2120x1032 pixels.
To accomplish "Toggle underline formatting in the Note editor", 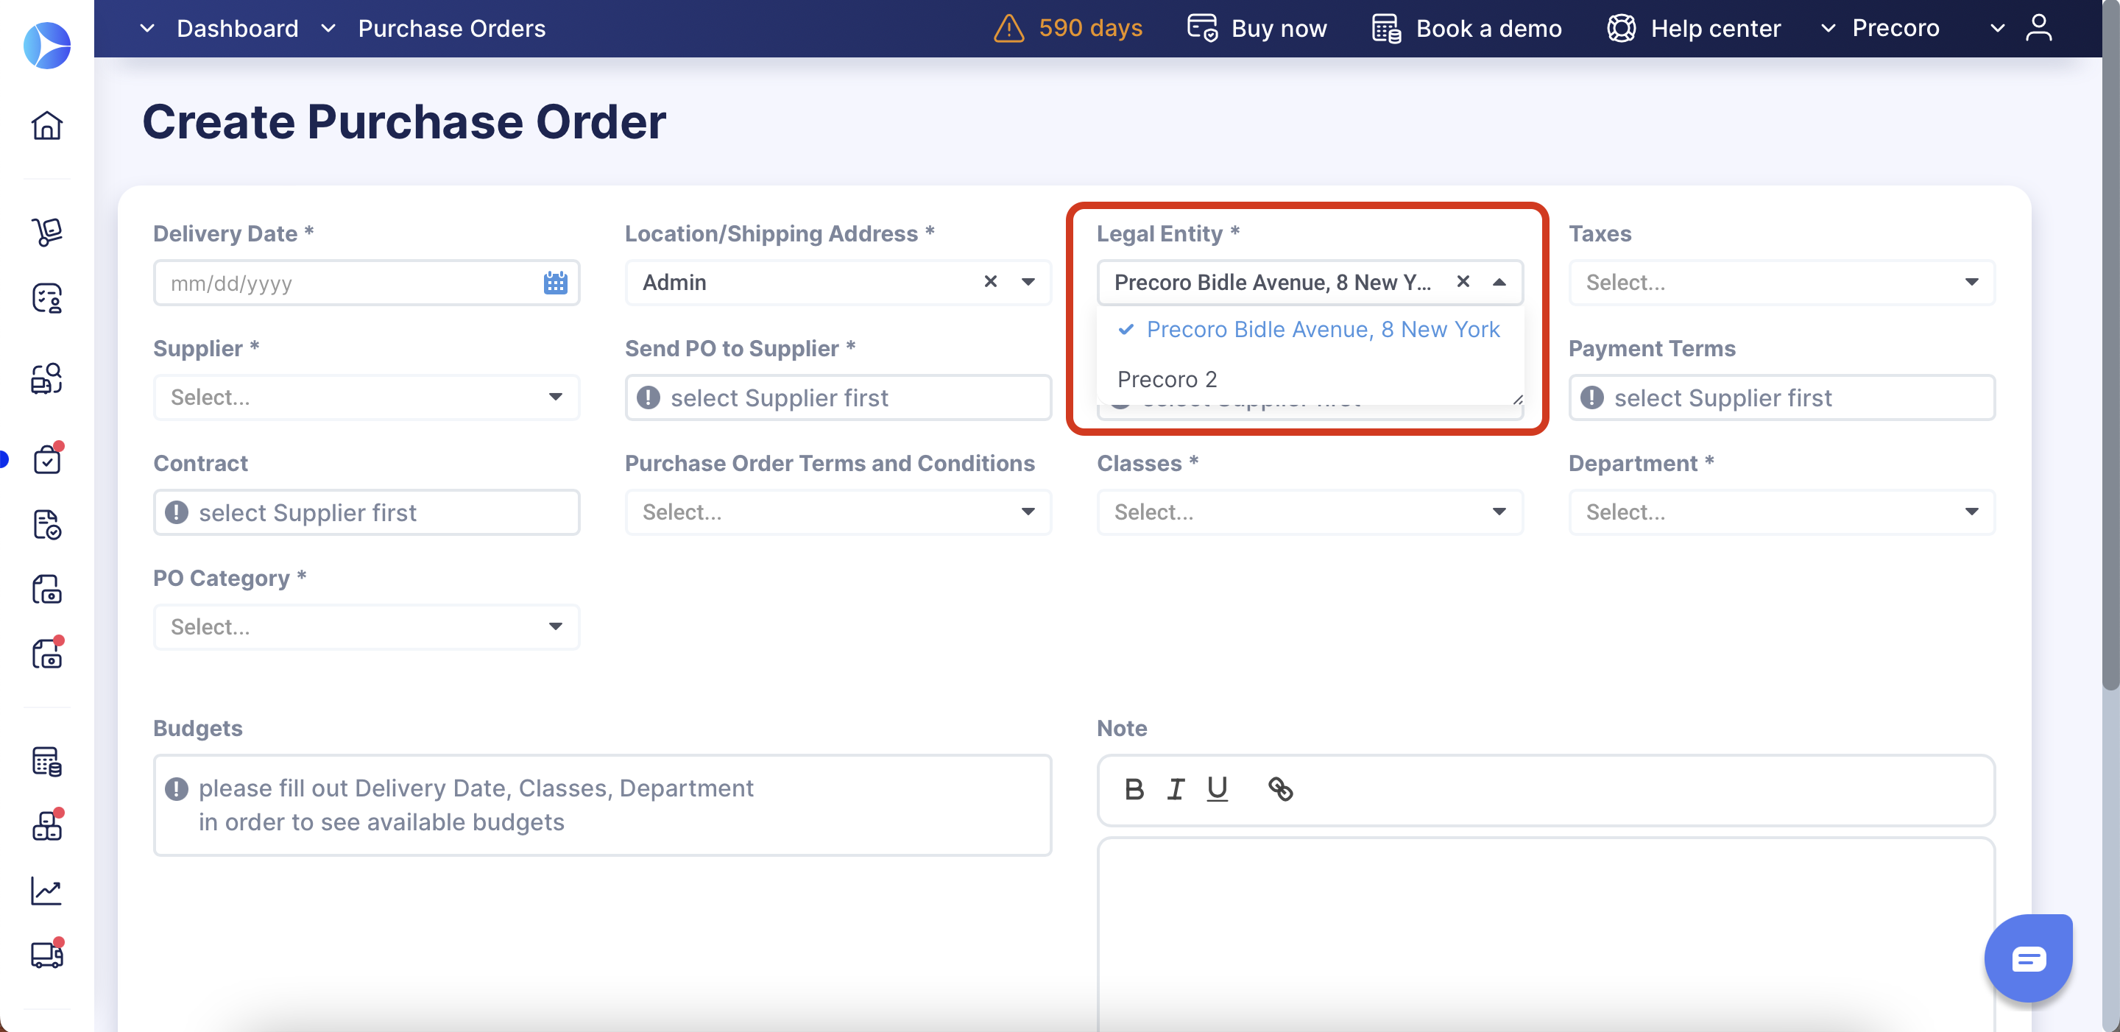I will pos(1216,789).
